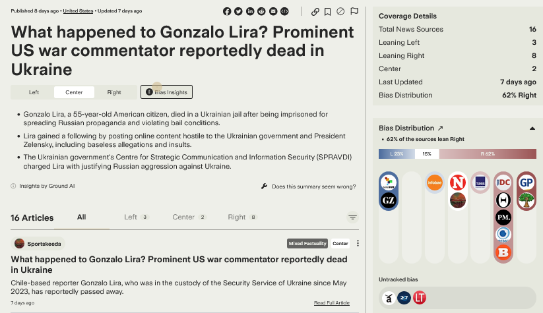Click the Sportskeeda source chip
This screenshot has width=543, height=313.
tap(38, 244)
